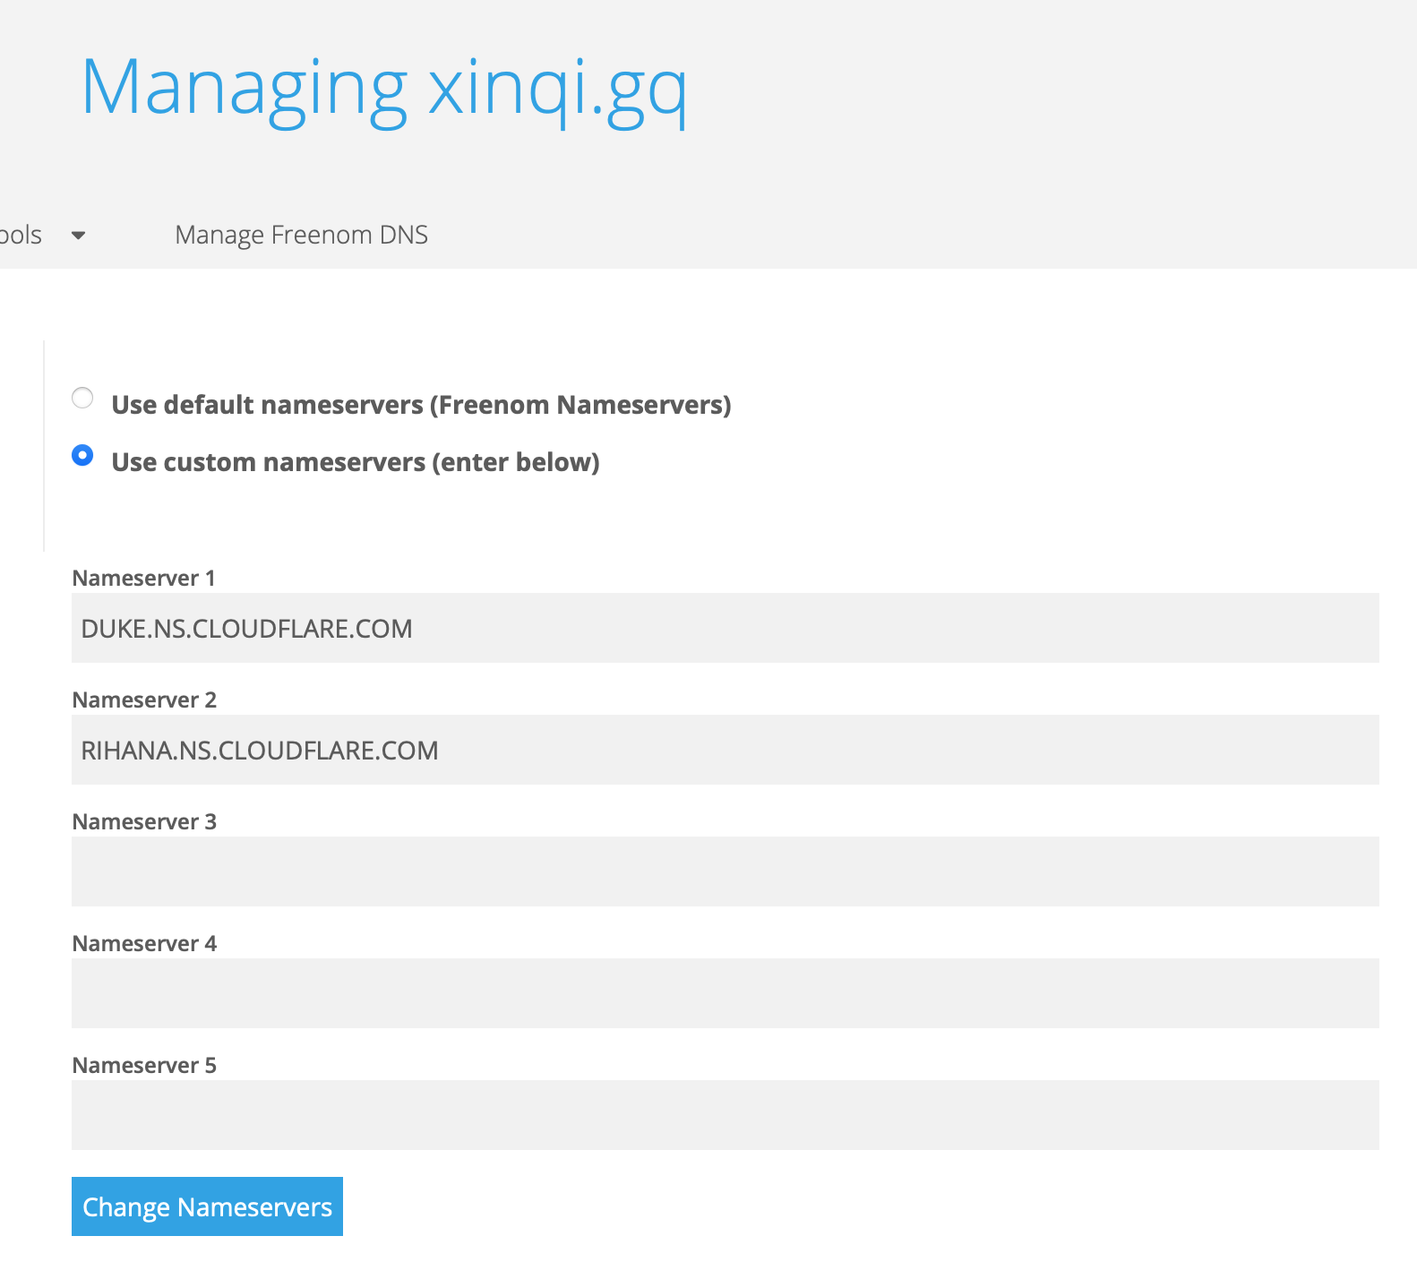
Task: Click the Nameserver 5 label
Action: click(144, 1065)
